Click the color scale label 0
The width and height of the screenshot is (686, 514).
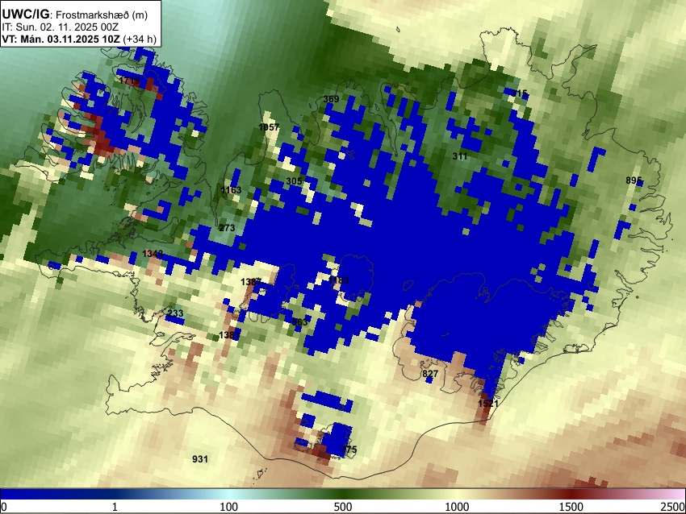click(4, 507)
